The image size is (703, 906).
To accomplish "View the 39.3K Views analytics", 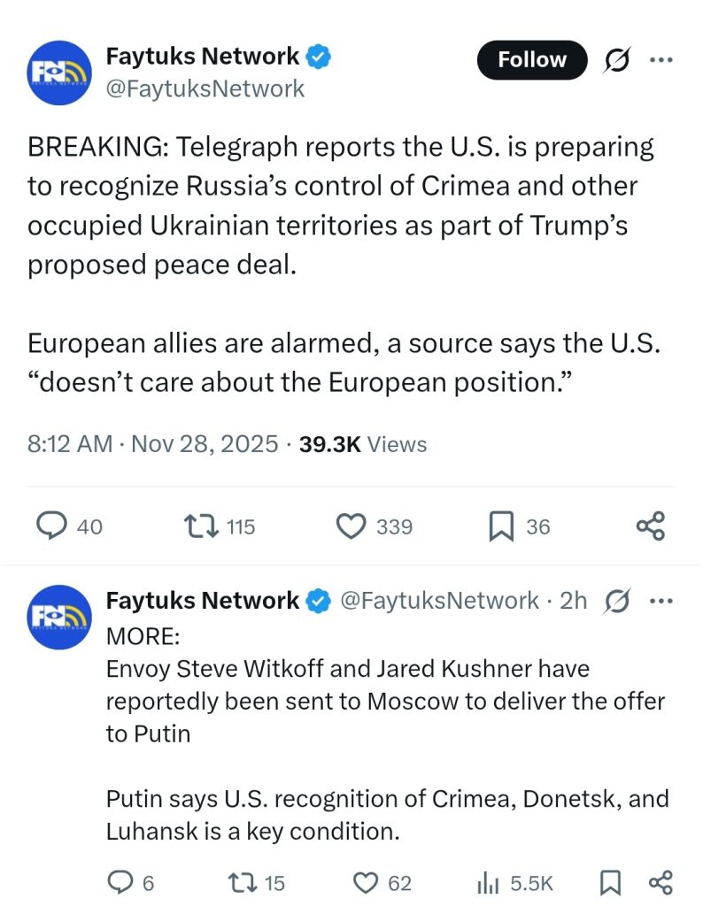I will coord(363,444).
